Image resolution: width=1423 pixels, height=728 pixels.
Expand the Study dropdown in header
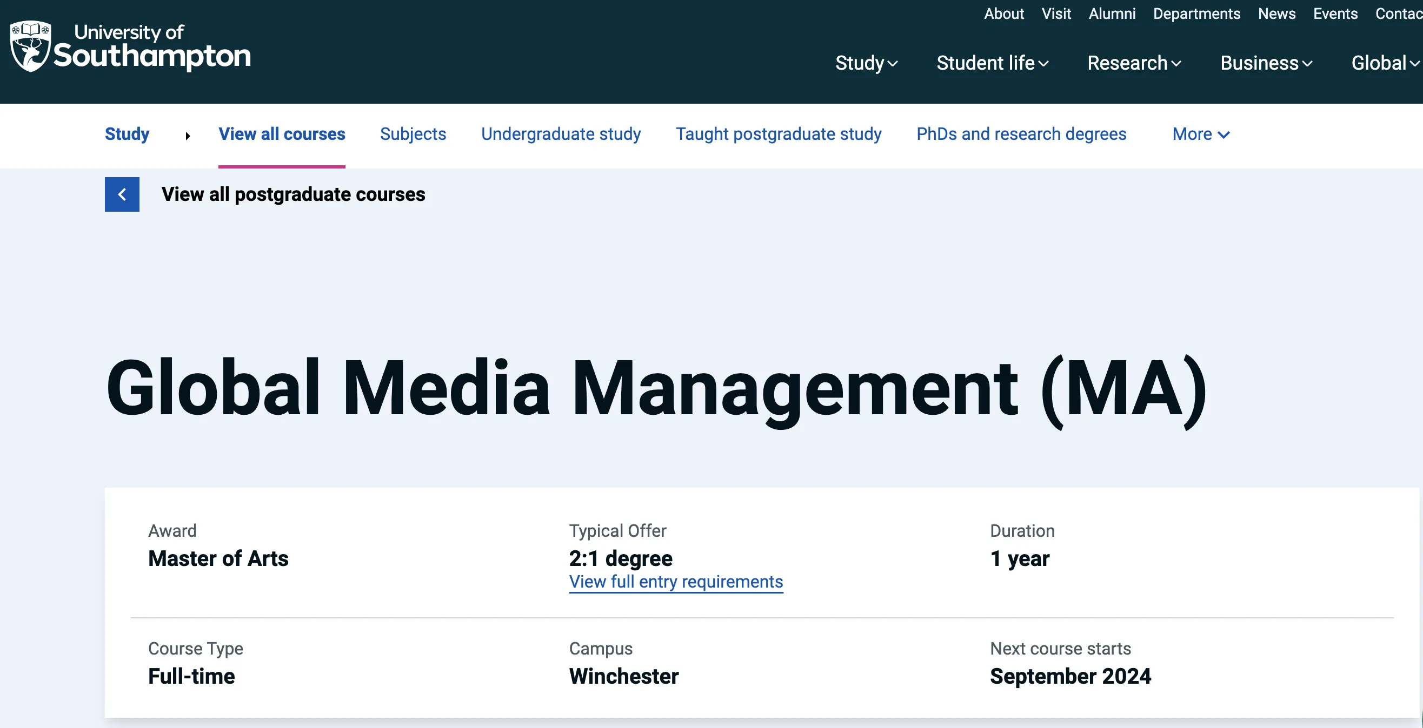pyautogui.click(x=866, y=64)
